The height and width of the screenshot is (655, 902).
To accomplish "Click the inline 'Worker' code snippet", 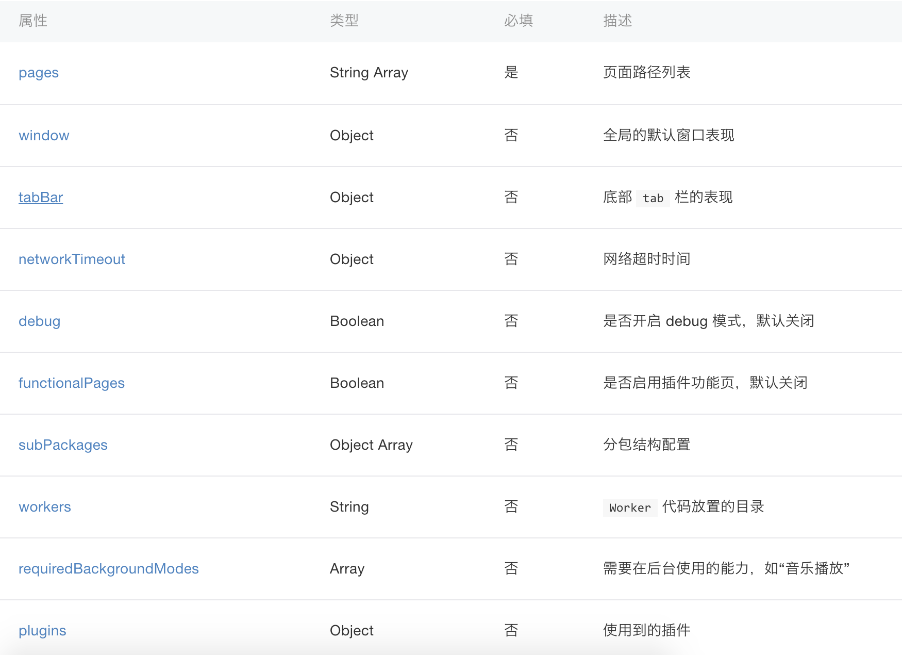I will [630, 507].
